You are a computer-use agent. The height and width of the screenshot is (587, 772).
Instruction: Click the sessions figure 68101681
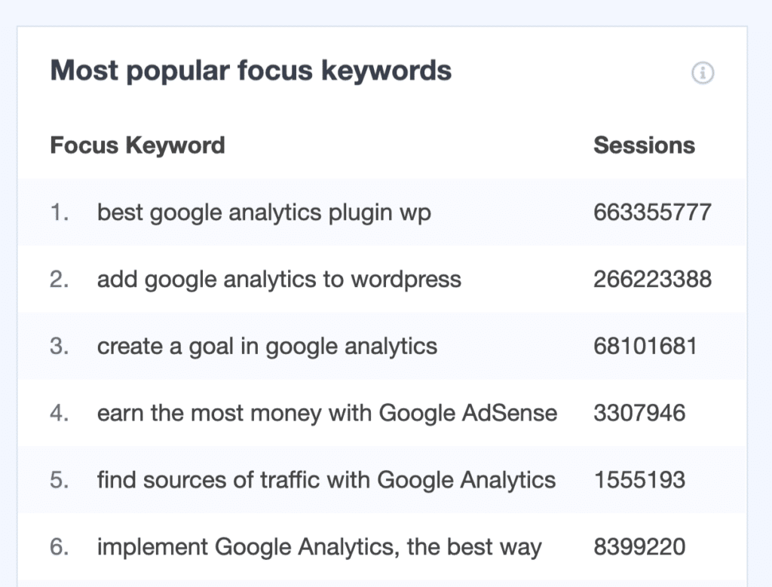click(645, 346)
